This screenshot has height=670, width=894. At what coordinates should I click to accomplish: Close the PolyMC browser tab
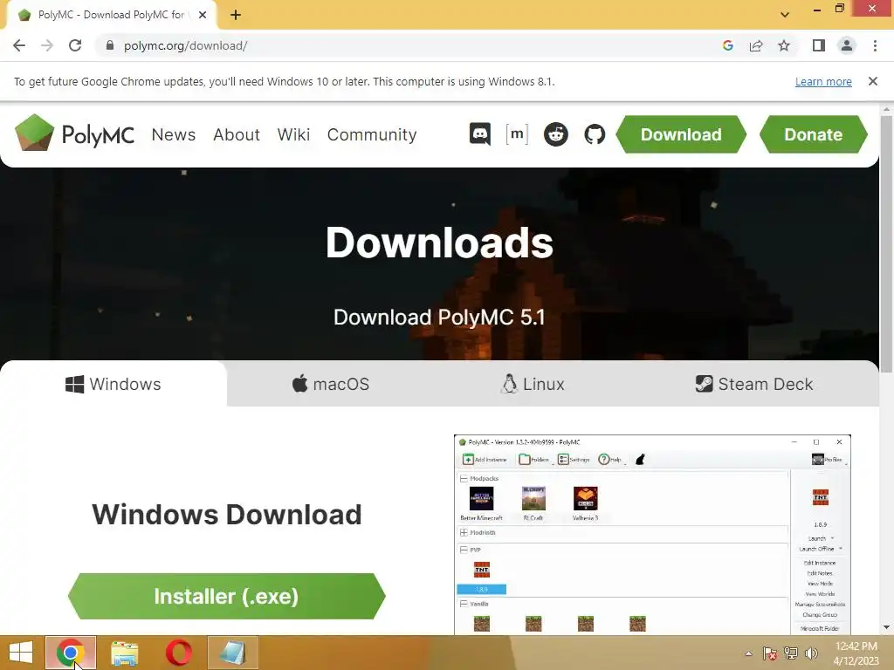click(203, 15)
